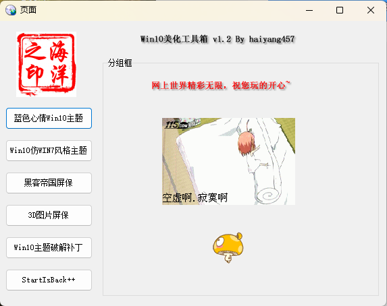Image resolution: width=387 pixels, height=306 pixels.
Task: Click the red 海洋之印 seal logo
Action: pos(46,64)
